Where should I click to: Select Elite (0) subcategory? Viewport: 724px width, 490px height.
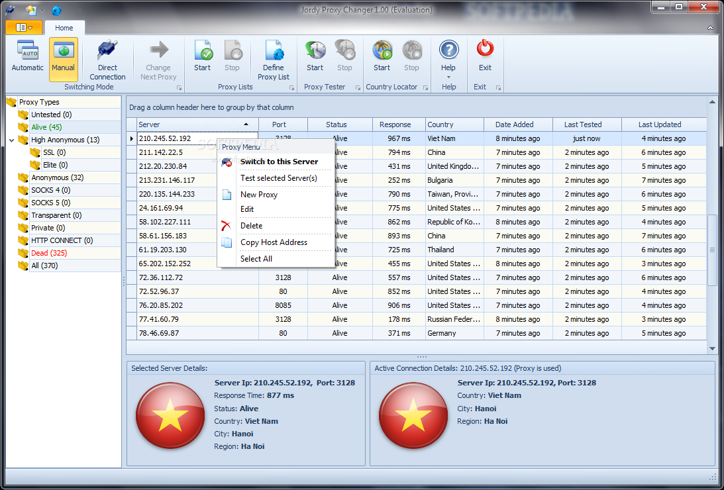coord(56,165)
